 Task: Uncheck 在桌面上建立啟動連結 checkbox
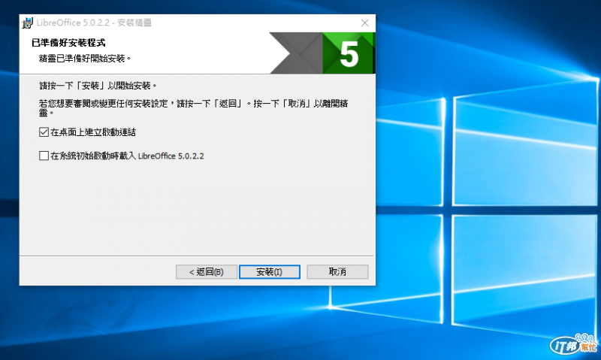pos(44,132)
